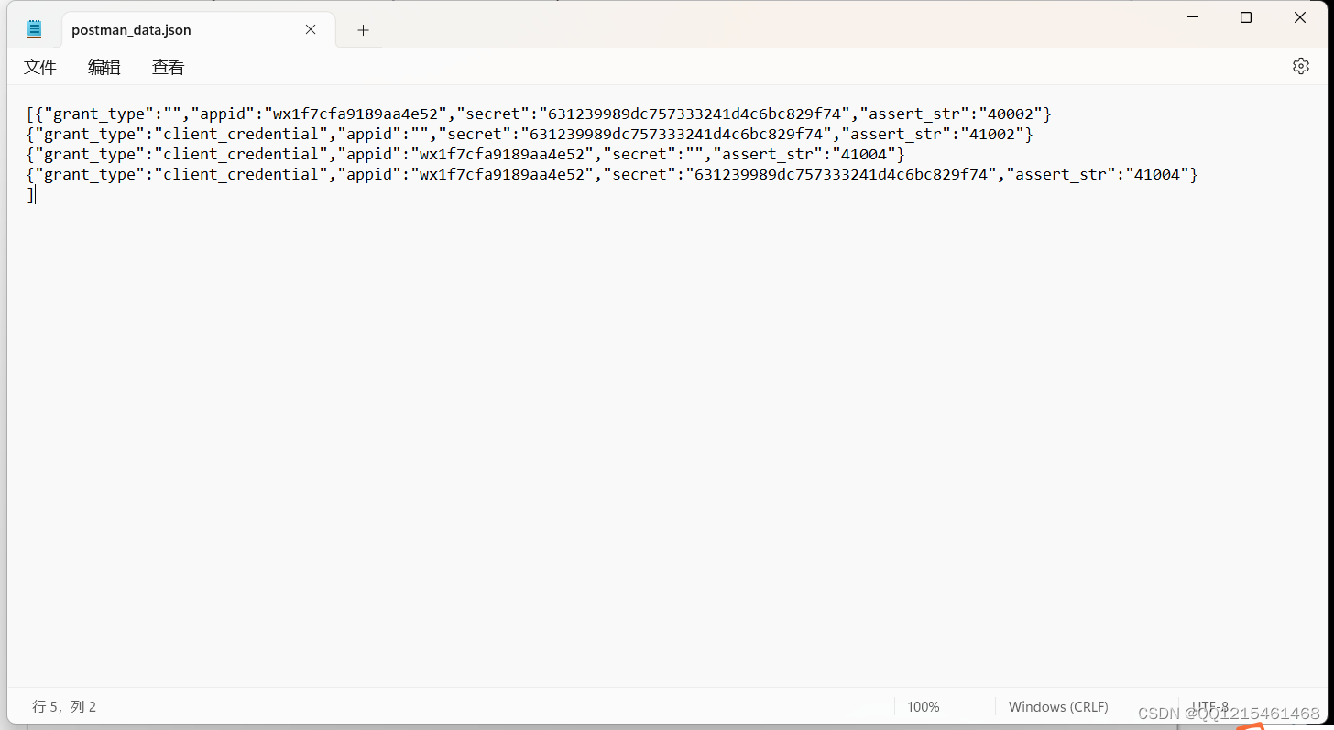Add a new tab with plus button
1334x730 pixels.
click(363, 30)
